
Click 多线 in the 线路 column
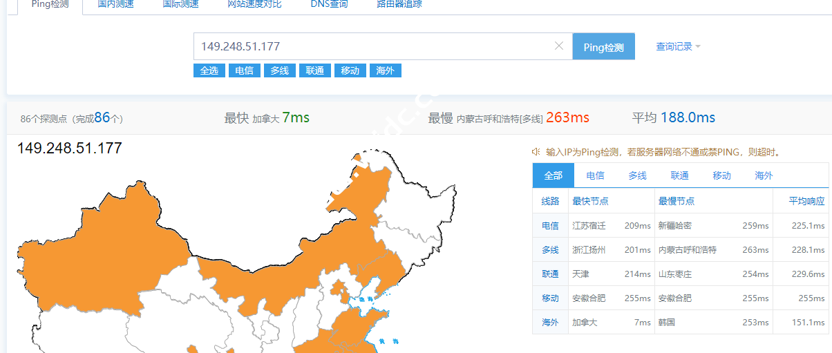[550, 250]
